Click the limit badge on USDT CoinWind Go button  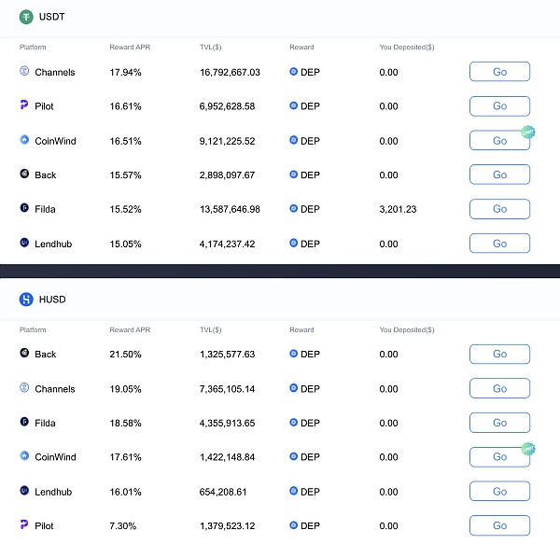pyautogui.click(x=528, y=133)
